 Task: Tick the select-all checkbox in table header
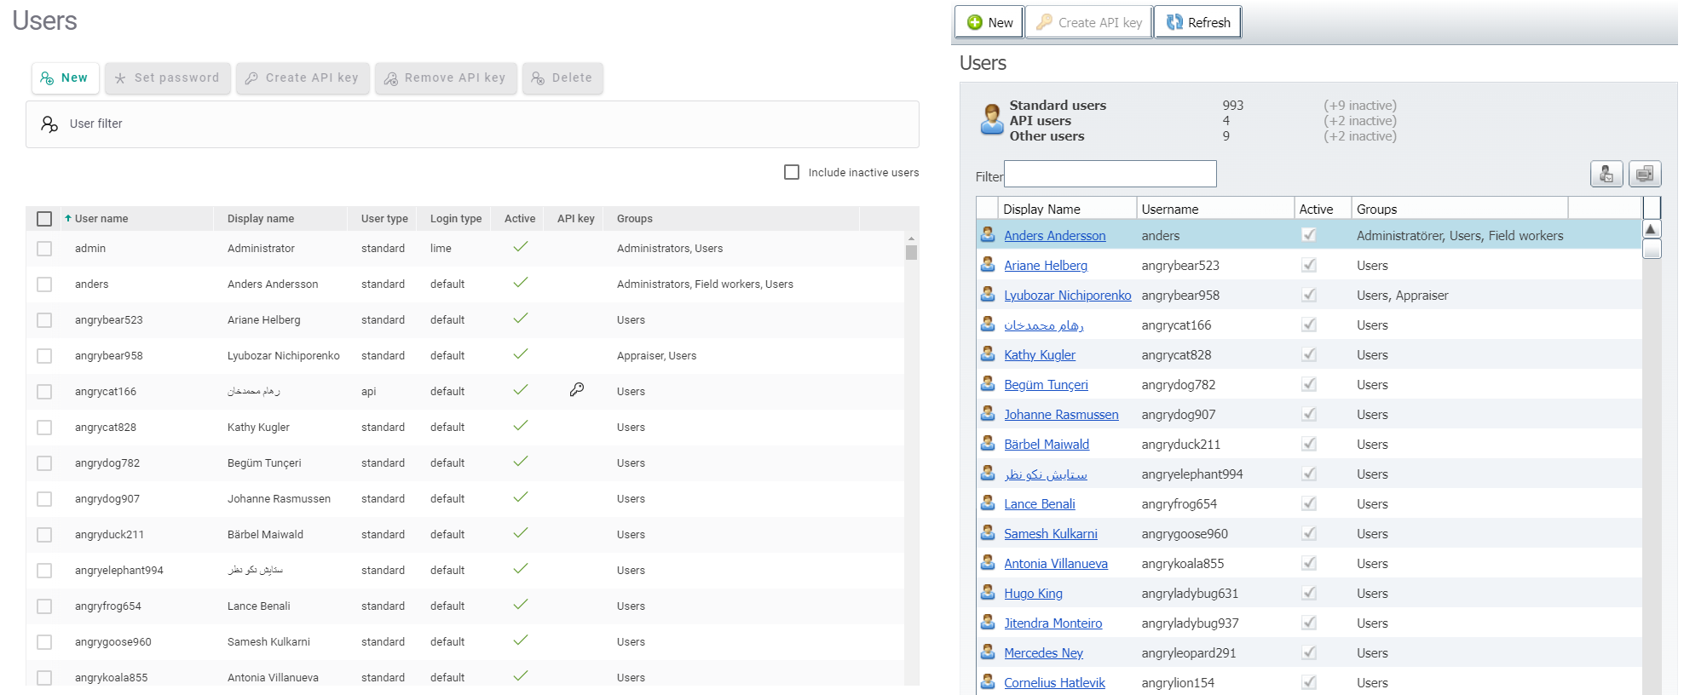click(x=44, y=219)
